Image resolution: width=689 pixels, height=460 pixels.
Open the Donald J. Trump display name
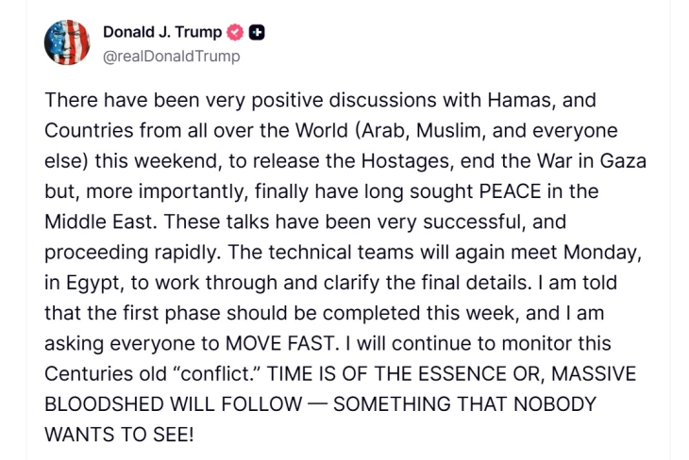(162, 33)
